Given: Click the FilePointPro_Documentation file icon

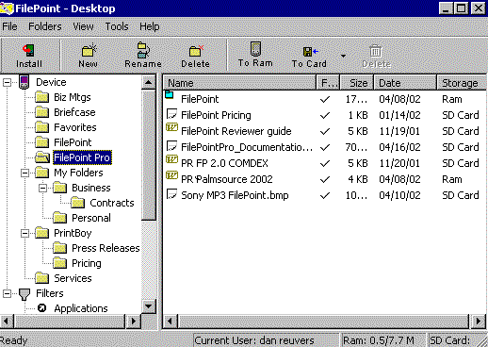Looking at the screenshot, I should click(171, 146).
